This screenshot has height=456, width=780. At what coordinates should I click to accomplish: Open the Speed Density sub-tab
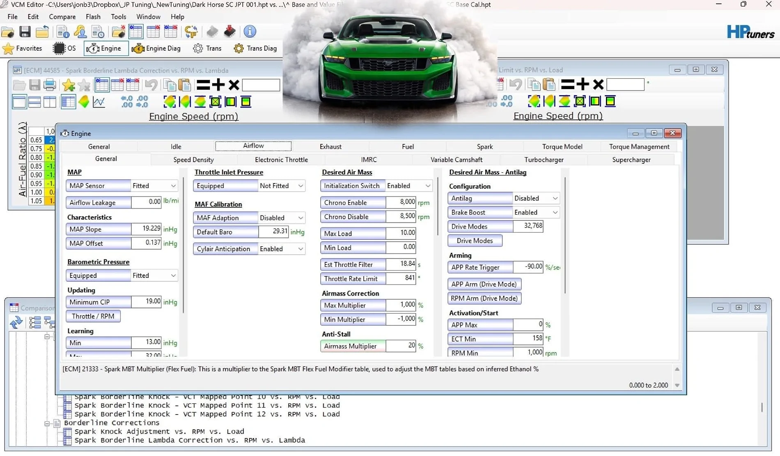(193, 160)
